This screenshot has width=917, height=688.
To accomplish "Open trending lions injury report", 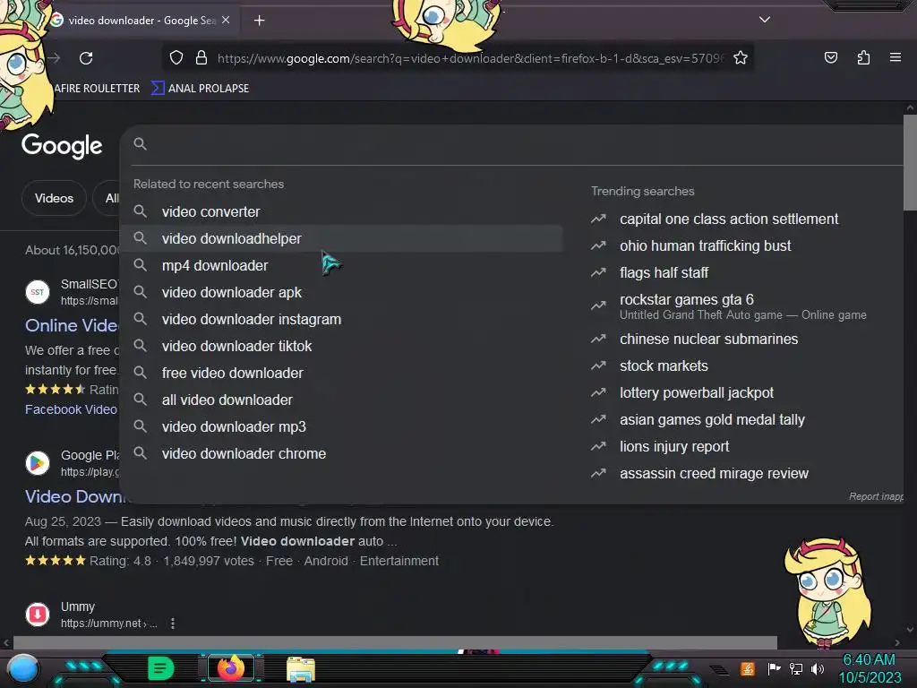I will (x=674, y=446).
